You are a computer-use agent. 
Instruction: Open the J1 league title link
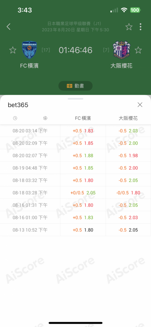[75, 23]
